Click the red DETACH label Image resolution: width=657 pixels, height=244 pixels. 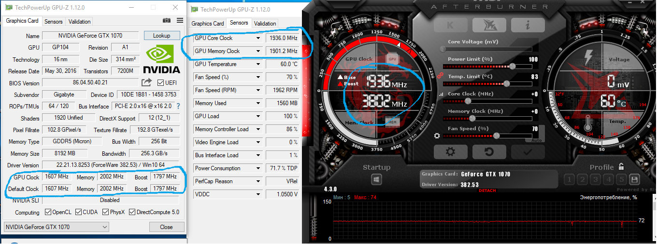coord(487,190)
